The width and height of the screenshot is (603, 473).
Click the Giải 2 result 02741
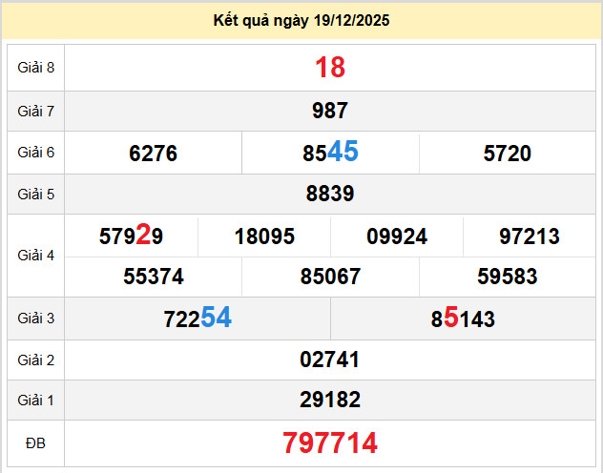coord(330,360)
